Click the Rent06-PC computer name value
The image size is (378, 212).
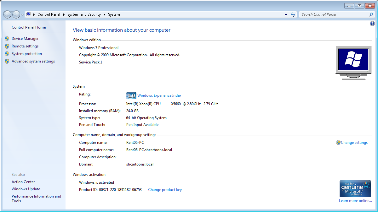135,143
